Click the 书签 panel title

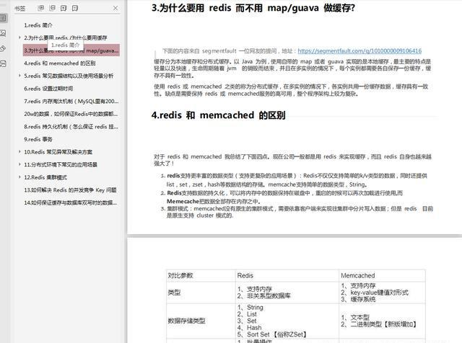pyautogui.click(x=19, y=8)
